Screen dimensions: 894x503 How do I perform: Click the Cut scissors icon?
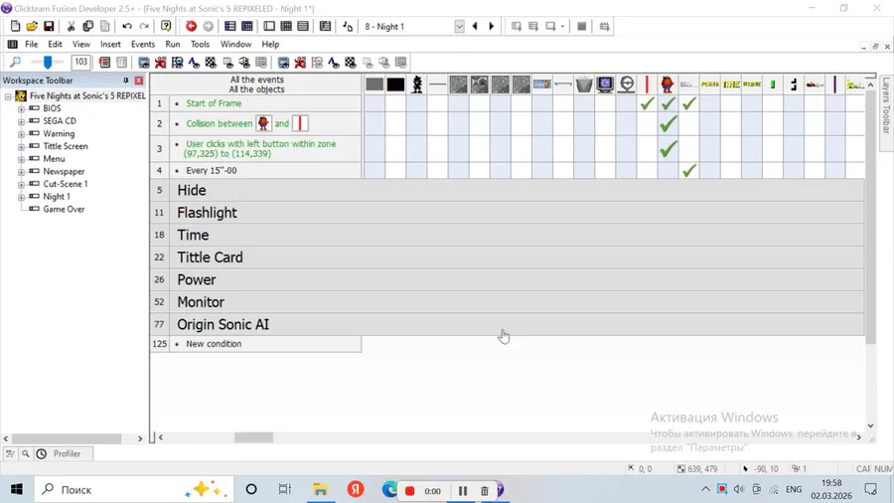(x=71, y=26)
